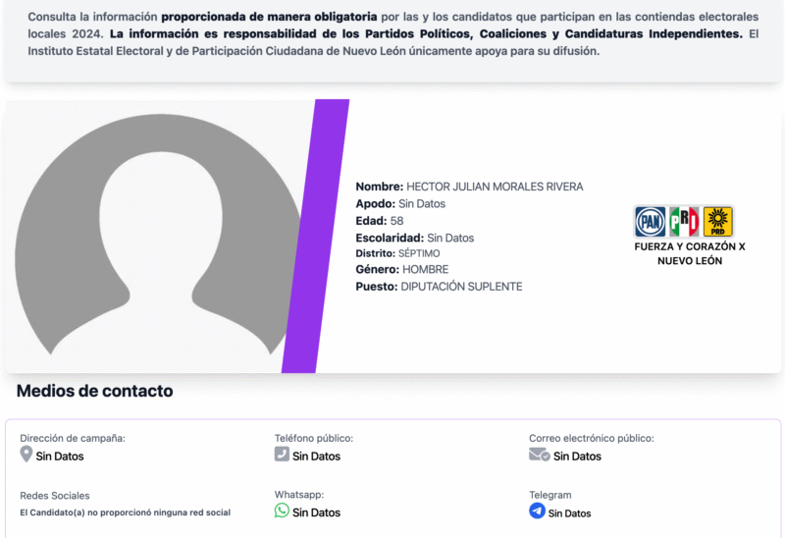Click the phone icon under Teléfono público
785x538 pixels.
tap(282, 455)
